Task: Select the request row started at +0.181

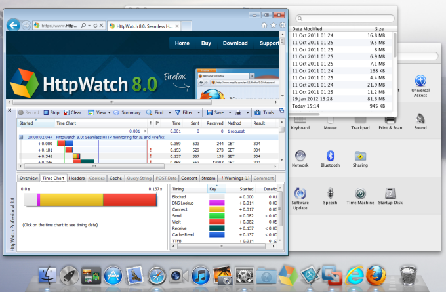Action: pos(148,150)
